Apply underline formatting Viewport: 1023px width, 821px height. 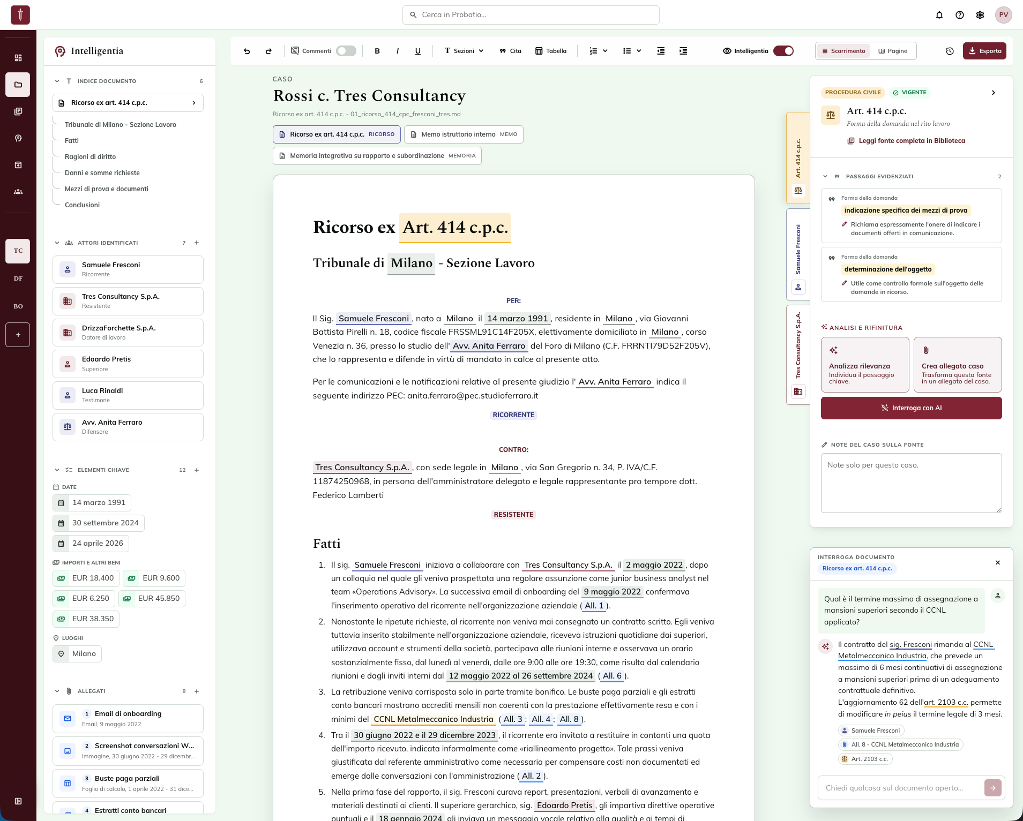tap(418, 51)
